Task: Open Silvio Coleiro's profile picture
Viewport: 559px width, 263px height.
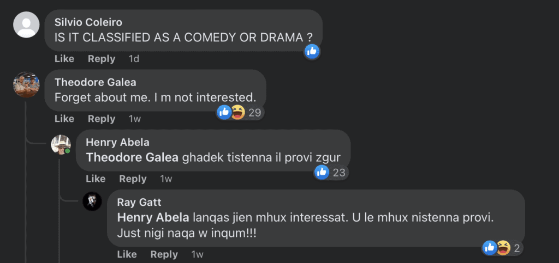Action: click(26, 25)
